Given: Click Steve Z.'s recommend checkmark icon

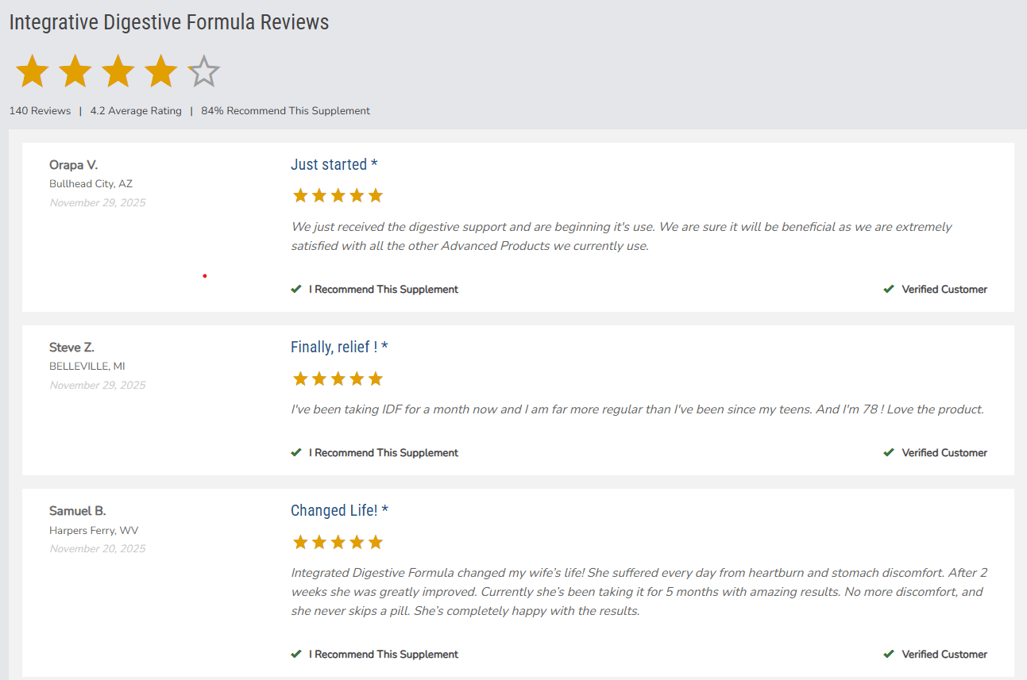Looking at the screenshot, I should tap(296, 453).
